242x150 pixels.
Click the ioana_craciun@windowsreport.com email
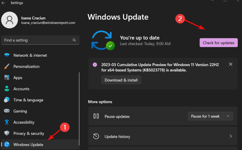48,23
